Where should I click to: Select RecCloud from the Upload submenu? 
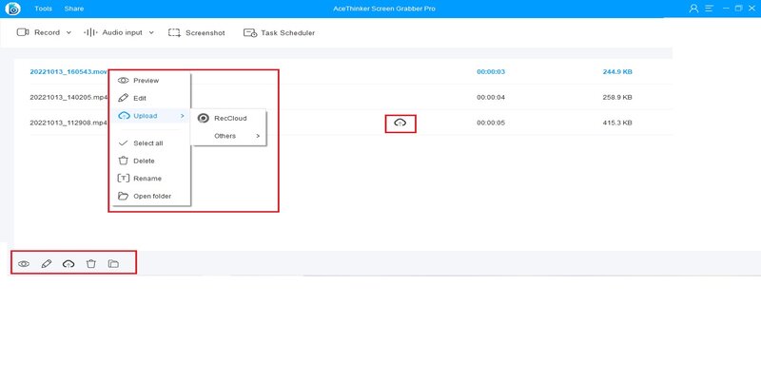(229, 118)
